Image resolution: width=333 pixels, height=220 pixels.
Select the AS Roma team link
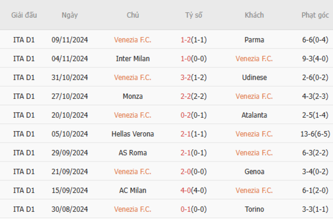click(133, 153)
